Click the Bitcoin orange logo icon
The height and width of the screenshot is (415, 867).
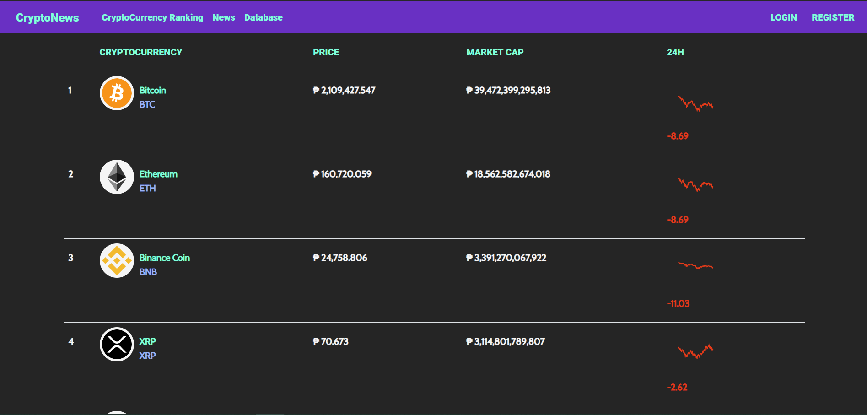point(117,93)
